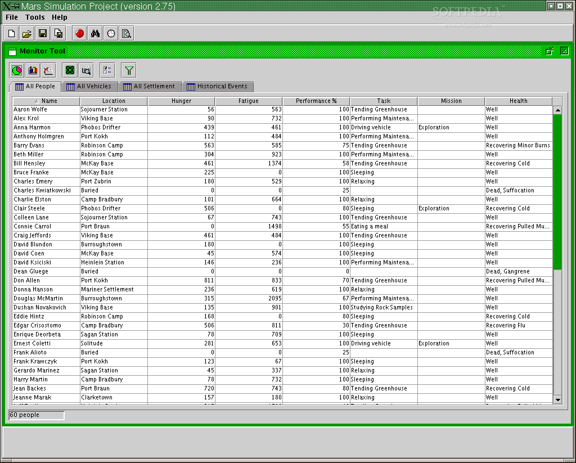Click the Hunger column header
The image size is (576, 463).
(x=181, y=101)
